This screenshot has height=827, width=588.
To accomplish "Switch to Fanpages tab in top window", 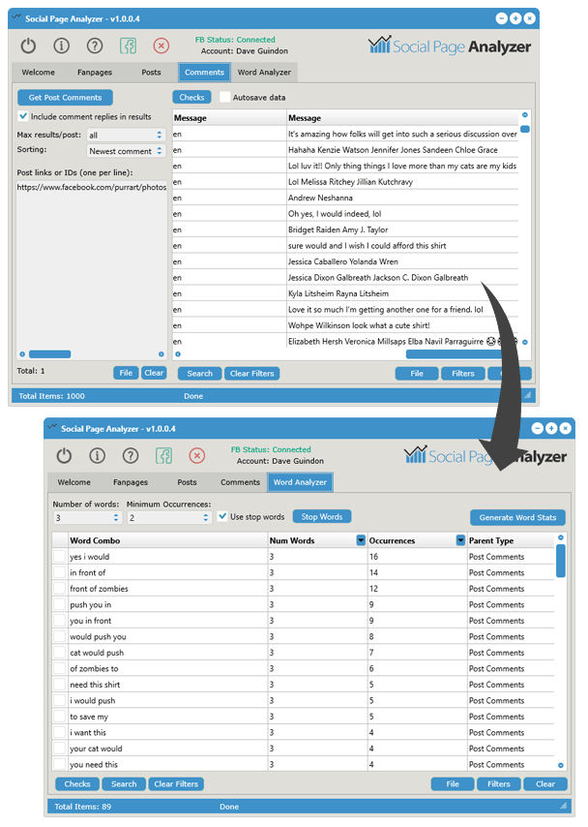I will (95, 73).
